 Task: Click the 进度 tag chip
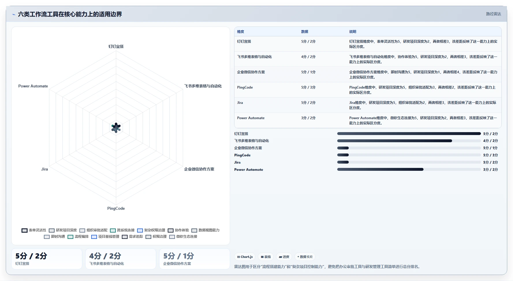tap(284, 257)
